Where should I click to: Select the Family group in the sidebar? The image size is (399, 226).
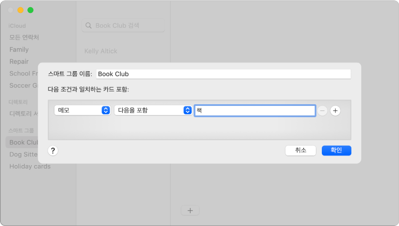point(19,50)
